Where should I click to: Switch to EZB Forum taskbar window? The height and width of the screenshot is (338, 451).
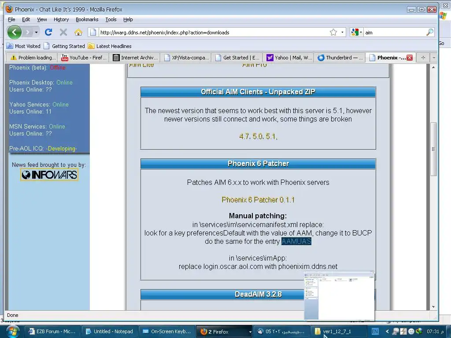pyautogui.click(x=52, y=331)
